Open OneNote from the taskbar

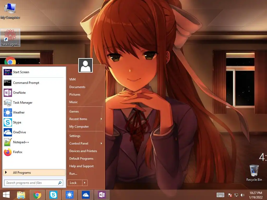[x=102, y=195]
